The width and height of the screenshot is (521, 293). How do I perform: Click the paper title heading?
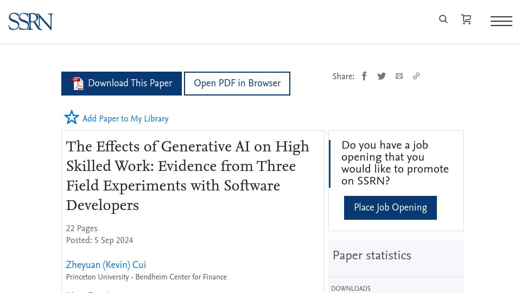188,176
